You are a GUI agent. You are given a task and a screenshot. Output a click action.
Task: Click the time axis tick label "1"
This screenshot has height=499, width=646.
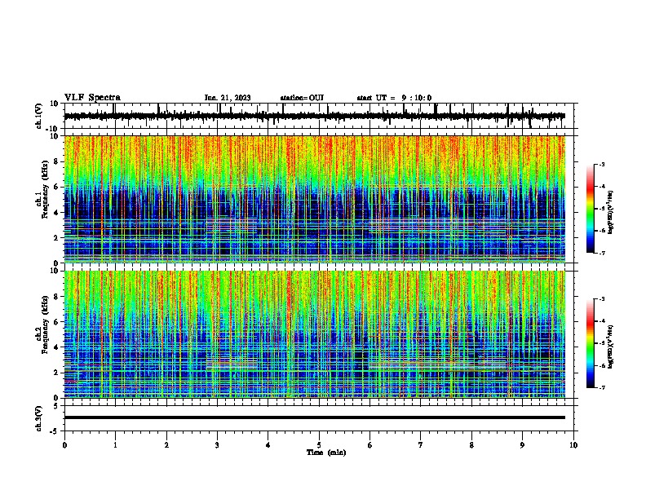tap(116, 445)
